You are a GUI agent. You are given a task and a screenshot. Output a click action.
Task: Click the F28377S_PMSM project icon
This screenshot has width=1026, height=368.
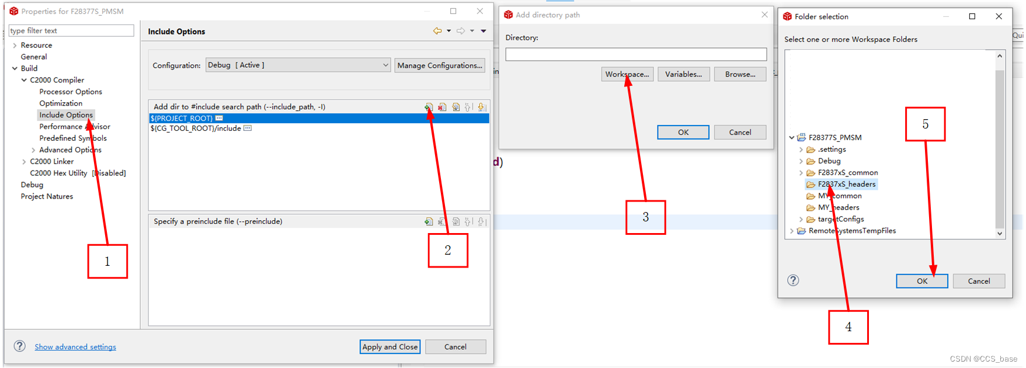801,137
